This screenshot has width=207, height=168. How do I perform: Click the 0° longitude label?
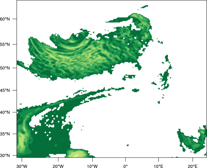[x=125, y=166]
